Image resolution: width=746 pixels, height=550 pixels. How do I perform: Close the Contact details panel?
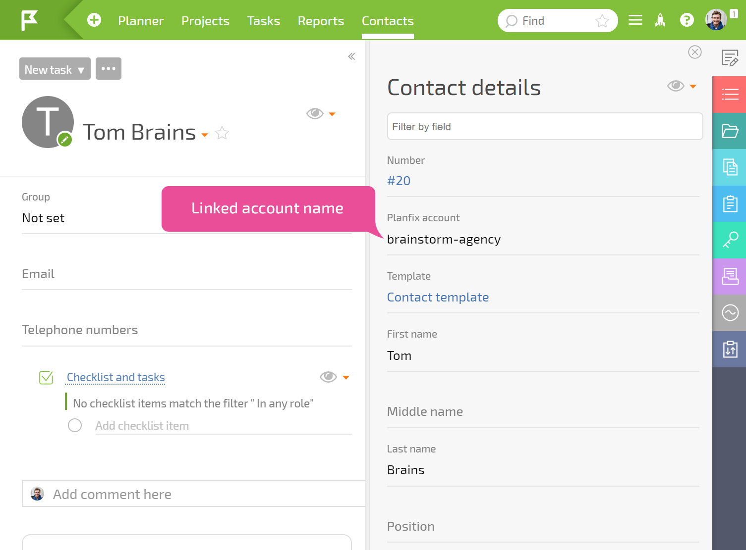[x=695, y=52]
